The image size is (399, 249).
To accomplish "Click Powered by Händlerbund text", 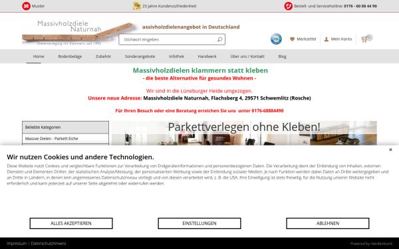I will coord(371,244).
